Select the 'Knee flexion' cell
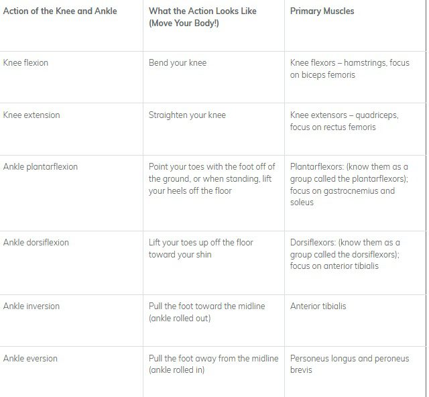 [x=26, y=63]
